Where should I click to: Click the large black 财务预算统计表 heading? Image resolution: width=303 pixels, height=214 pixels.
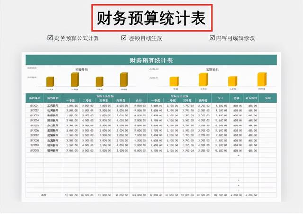coord(151,18)
